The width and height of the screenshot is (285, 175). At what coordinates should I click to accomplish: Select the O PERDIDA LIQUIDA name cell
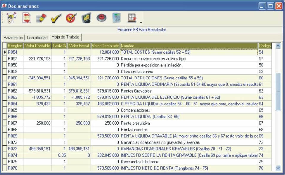coord(189,104)
